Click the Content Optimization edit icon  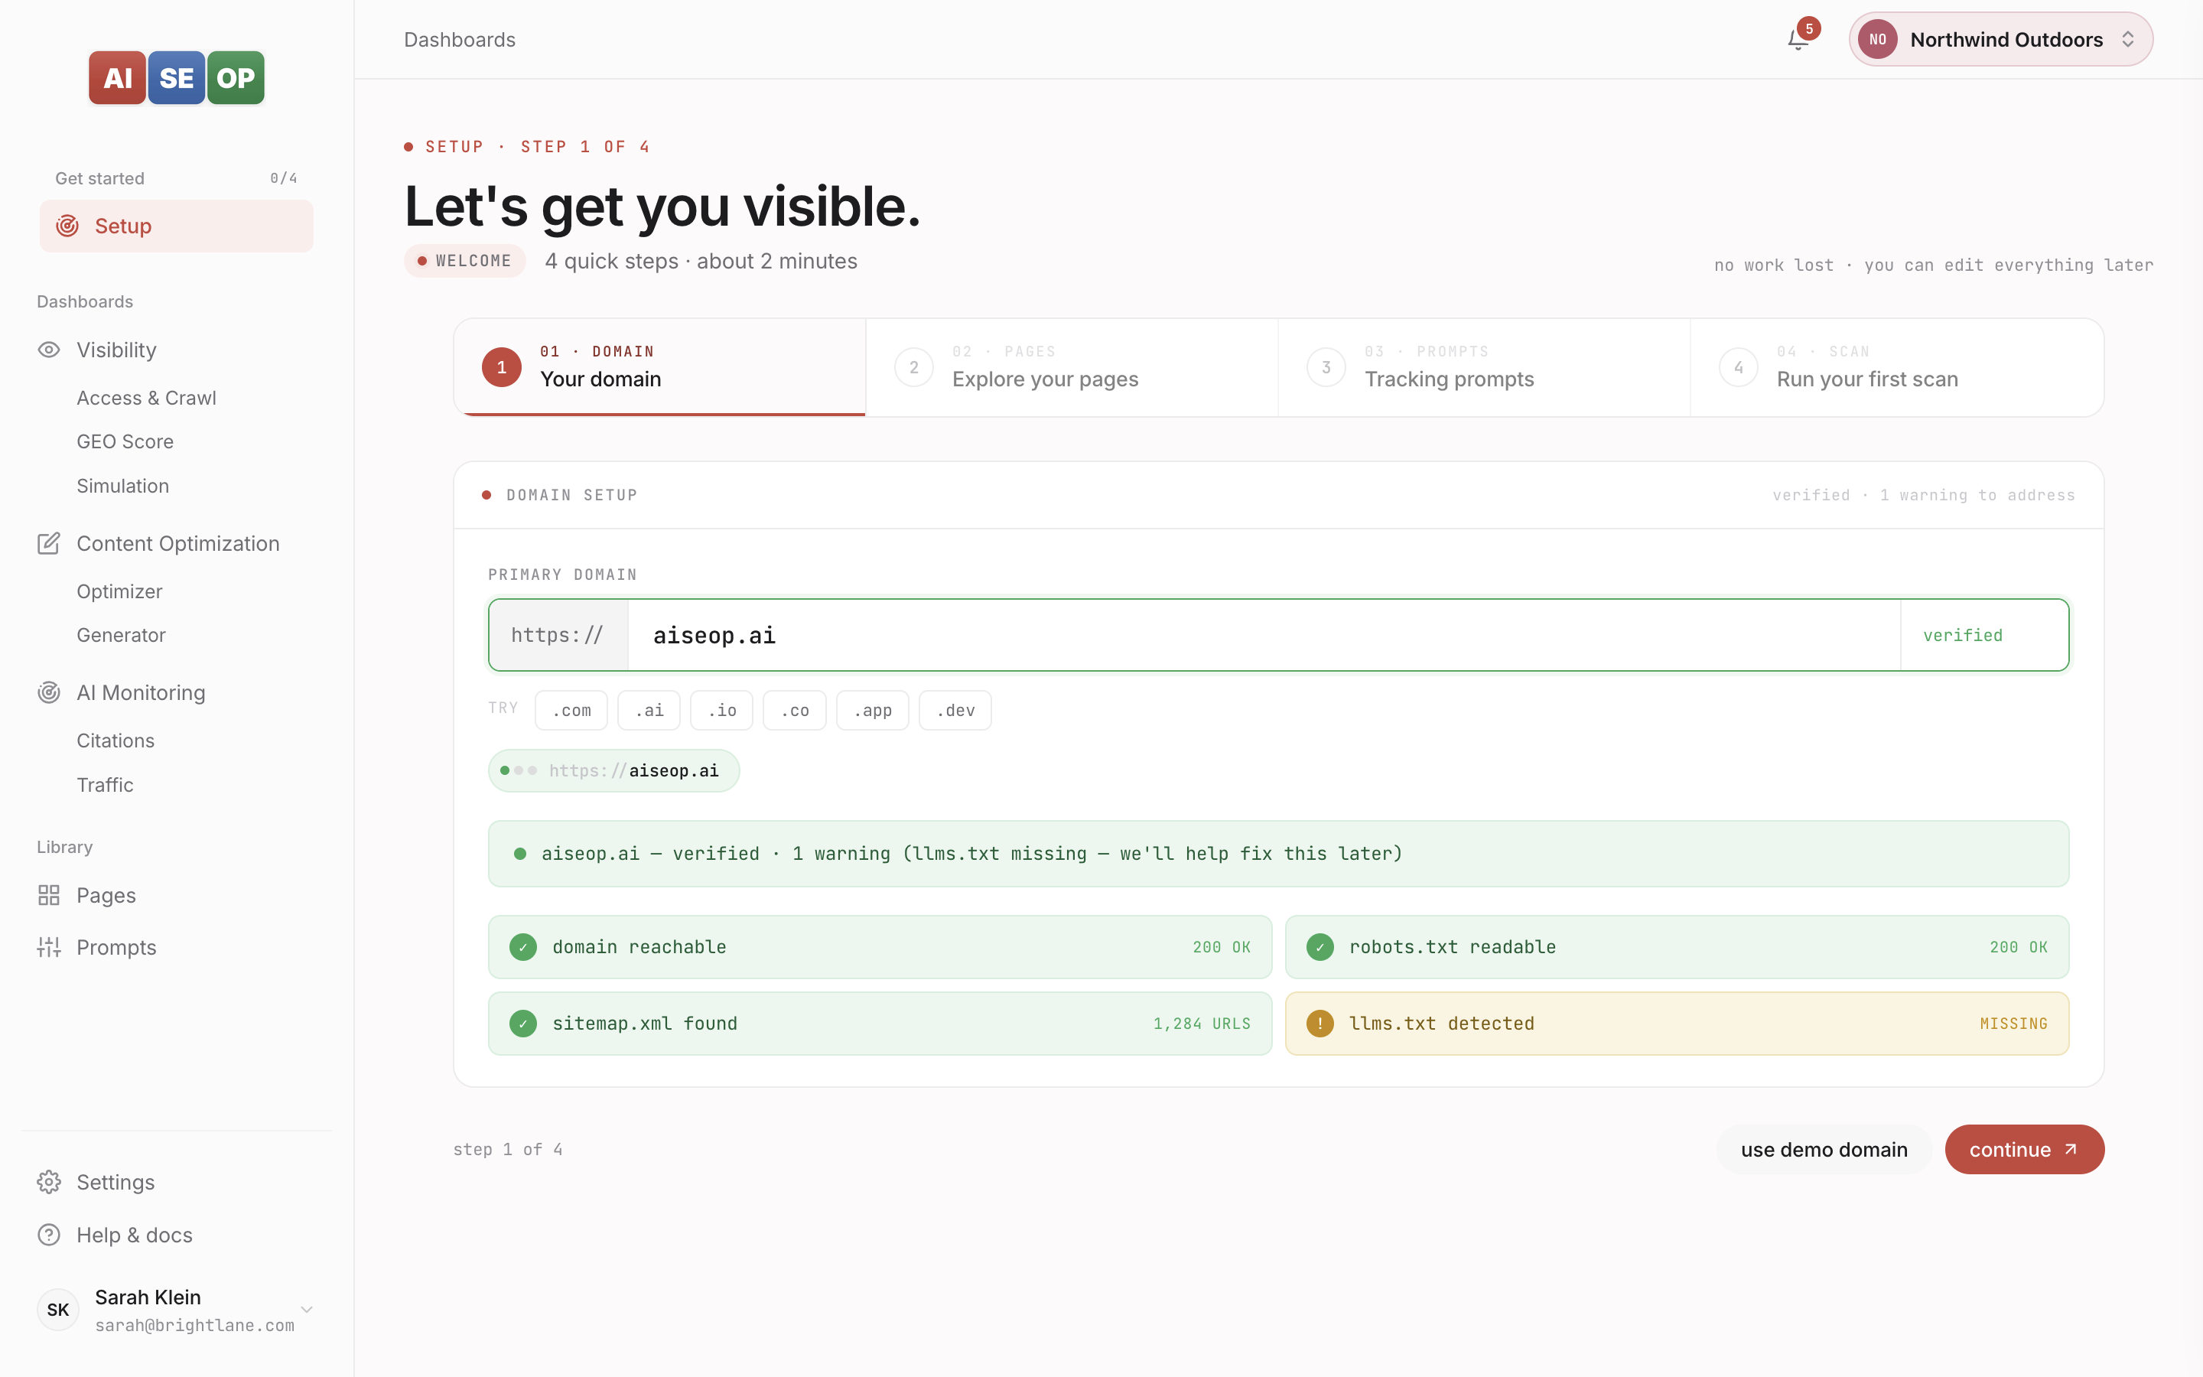click(x=49, y=544)
